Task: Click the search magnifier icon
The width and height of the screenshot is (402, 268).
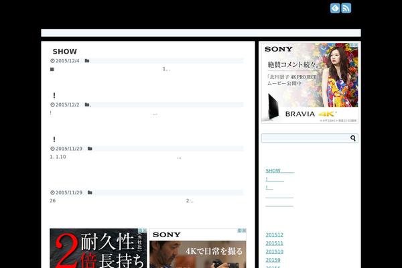Action: click(353, 138)
